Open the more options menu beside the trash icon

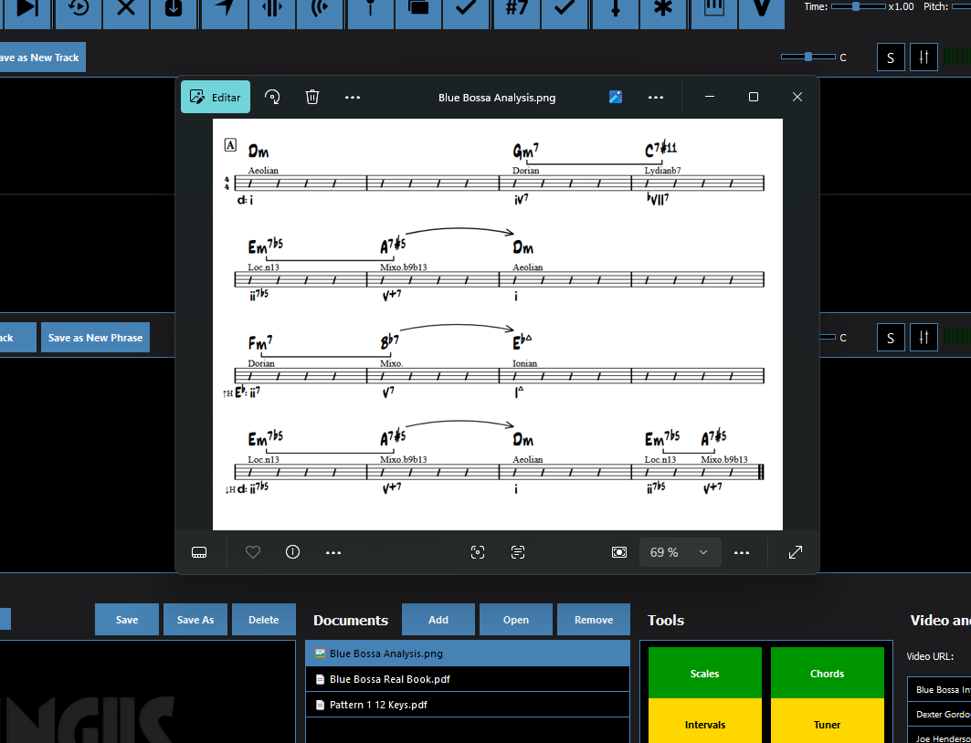(353, 97)
